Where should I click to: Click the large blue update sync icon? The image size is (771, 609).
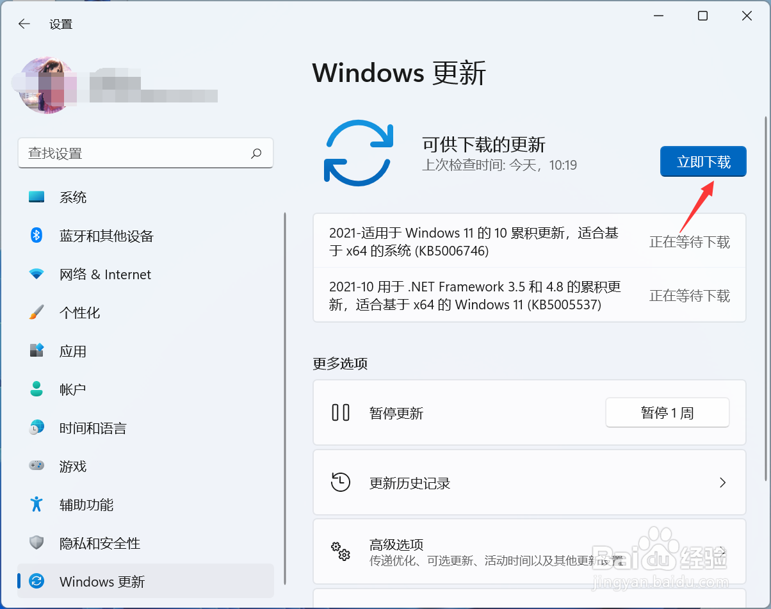[358, 153]
